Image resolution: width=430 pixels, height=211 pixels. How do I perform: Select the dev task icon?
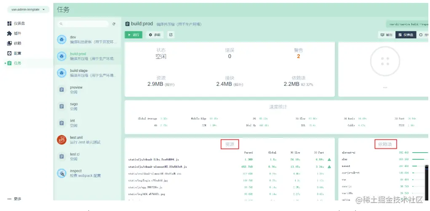[x=62, y=40]
